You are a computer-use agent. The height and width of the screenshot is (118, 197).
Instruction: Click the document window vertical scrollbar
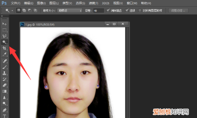(127, 73)
